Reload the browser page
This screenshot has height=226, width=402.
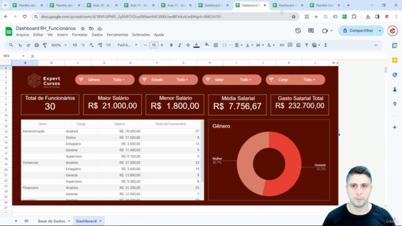point(24,17)
